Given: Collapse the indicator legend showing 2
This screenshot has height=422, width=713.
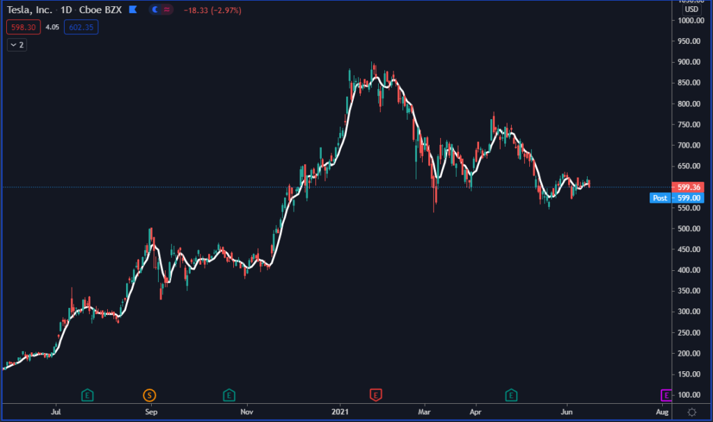Looking at the screenshot, I should tap(17, 45).
